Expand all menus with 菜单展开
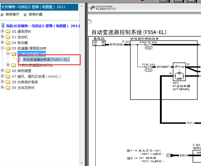This screenshot has width=201, height=166. [x=12, y=14]
